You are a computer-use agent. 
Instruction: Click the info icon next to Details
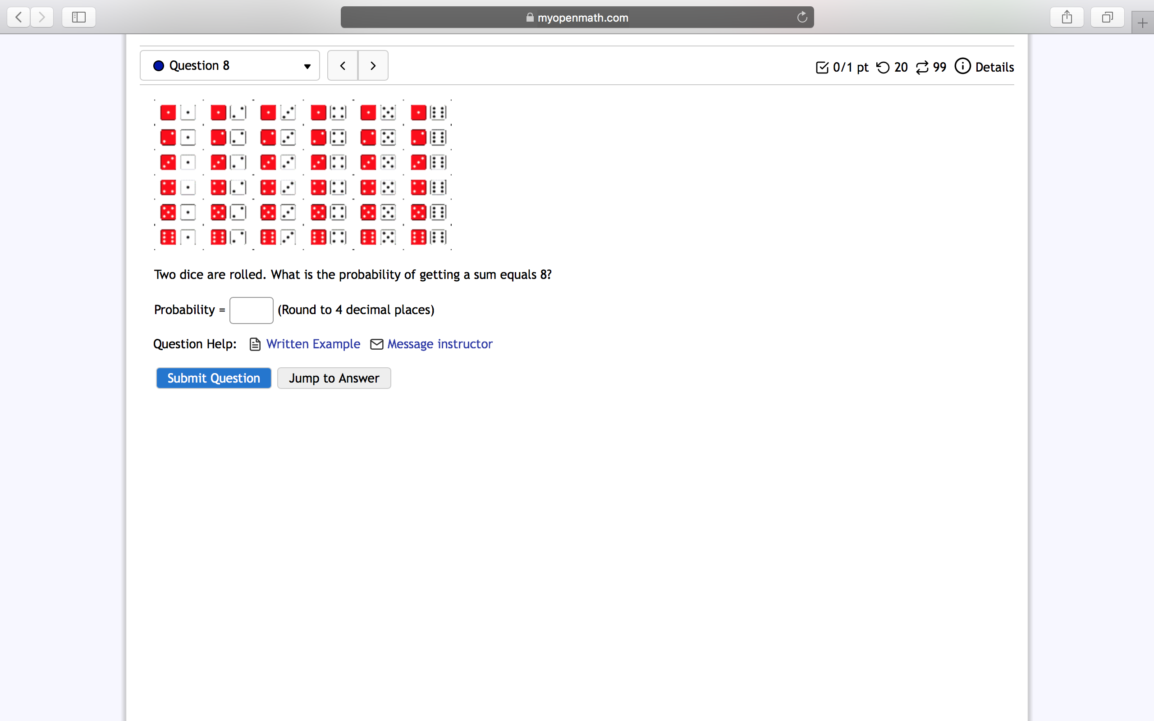coord(963,67)
